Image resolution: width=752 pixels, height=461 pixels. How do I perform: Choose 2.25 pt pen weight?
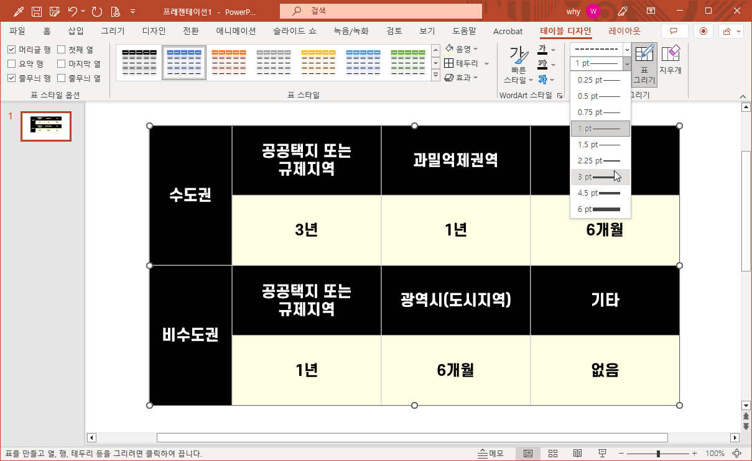click(600, 161)
